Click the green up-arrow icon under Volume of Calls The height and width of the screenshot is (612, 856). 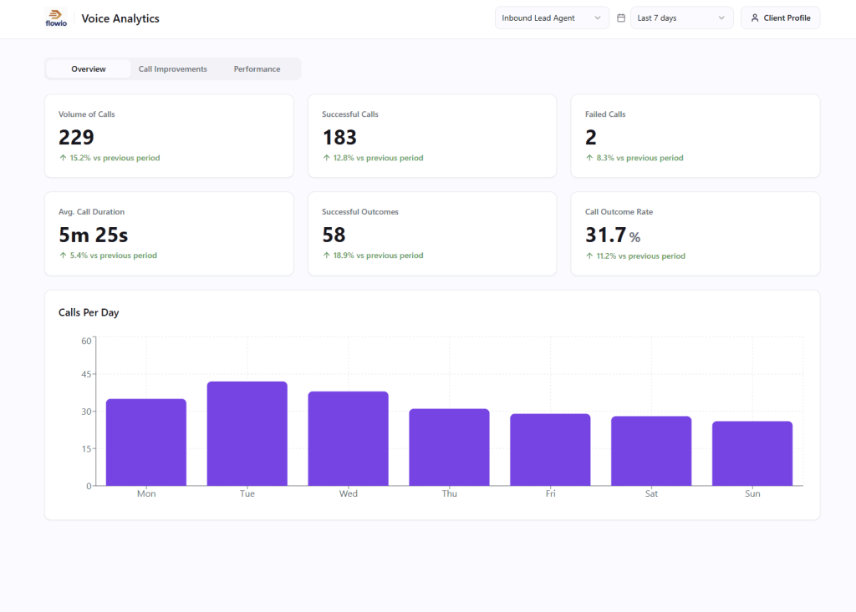tap(63, 157)
